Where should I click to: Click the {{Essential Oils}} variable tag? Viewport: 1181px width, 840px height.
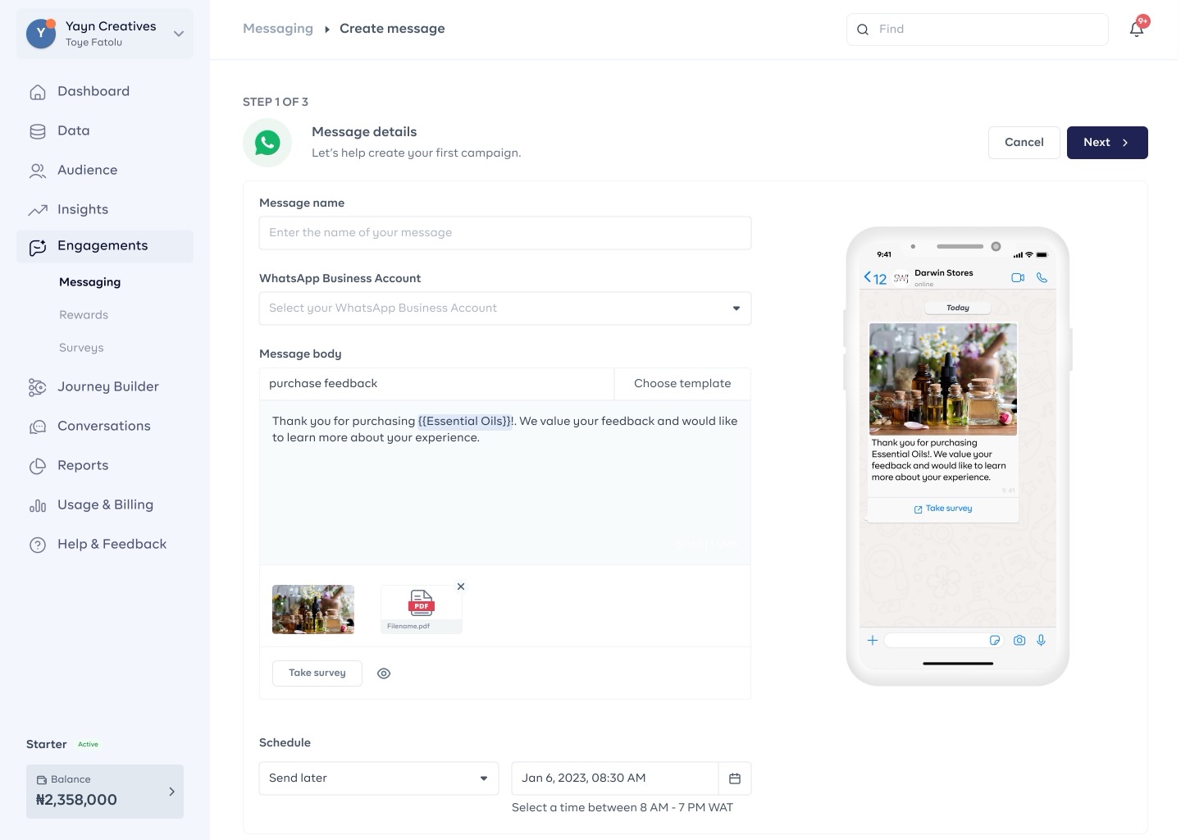[465, 422]
